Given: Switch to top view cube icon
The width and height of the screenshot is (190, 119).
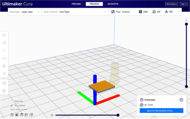Looking at the screenshot, I should pyautogui.click(x=22, y=115).
